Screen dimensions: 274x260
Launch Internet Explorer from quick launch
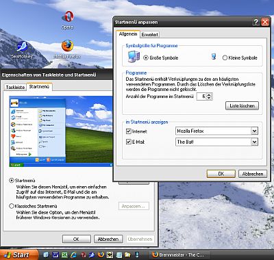[x=73, y=255]
